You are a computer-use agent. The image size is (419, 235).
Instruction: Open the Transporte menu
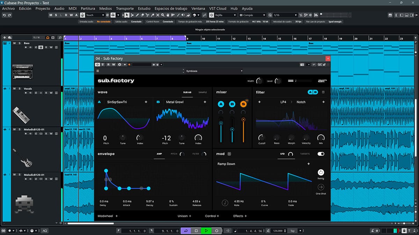coord(125,8)
